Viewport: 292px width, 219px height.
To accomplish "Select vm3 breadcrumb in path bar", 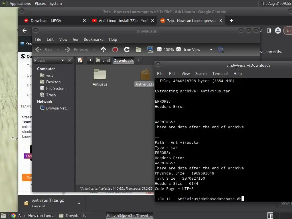I will click(103, 60).
